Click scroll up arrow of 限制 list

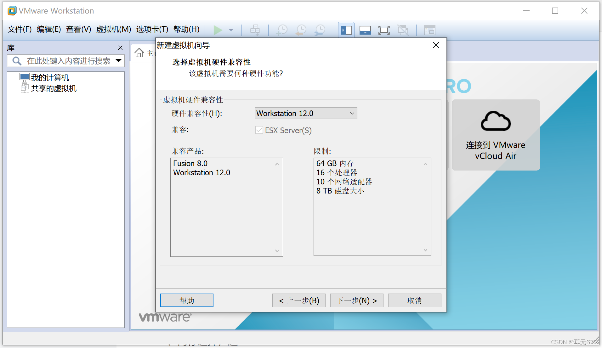coord(425,164)
